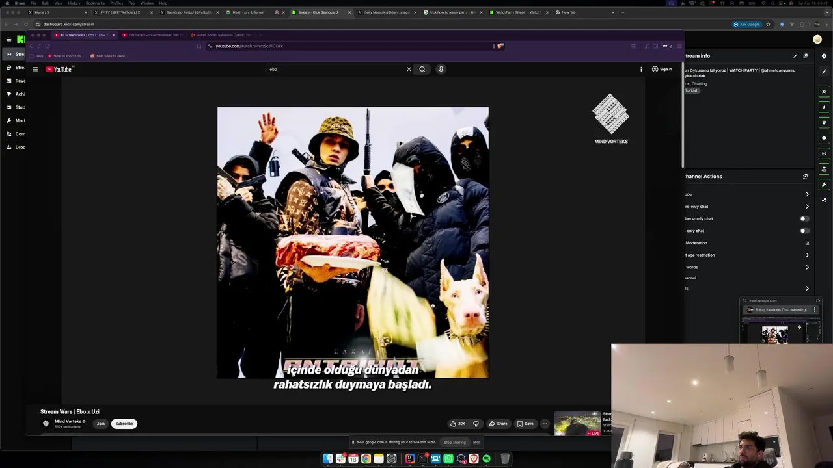Click the Save button below video
Screen dimensions: 833x468
525,424
